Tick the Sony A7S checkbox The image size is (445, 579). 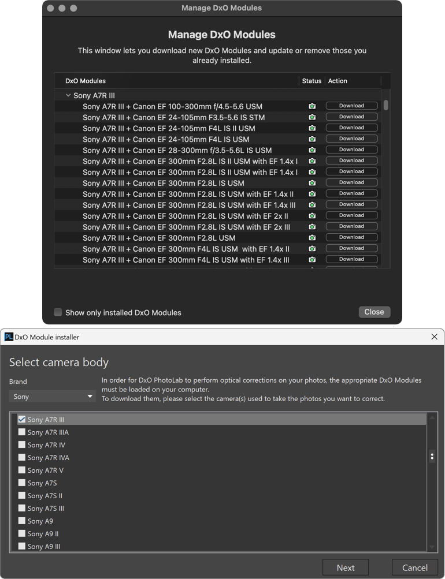[x=22, y=483]
